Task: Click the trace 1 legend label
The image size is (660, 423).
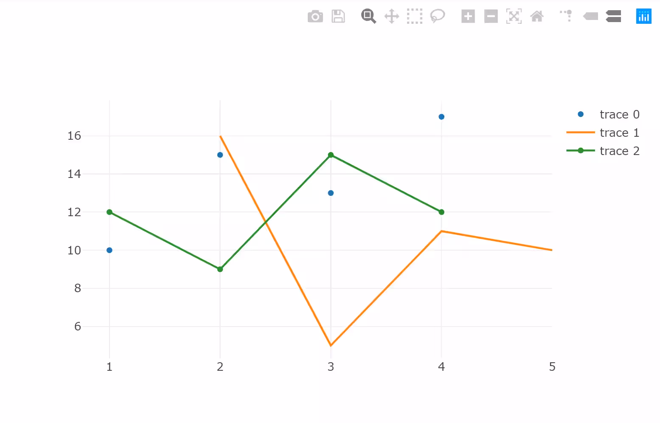Action: [x=620, y=133]
